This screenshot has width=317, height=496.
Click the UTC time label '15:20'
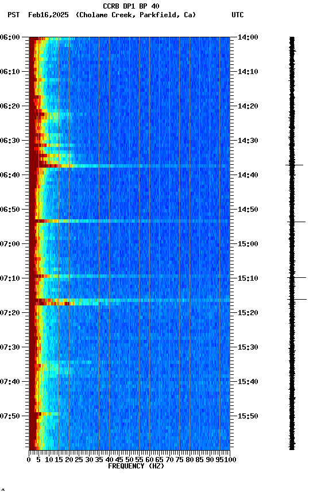pos(248,313)
